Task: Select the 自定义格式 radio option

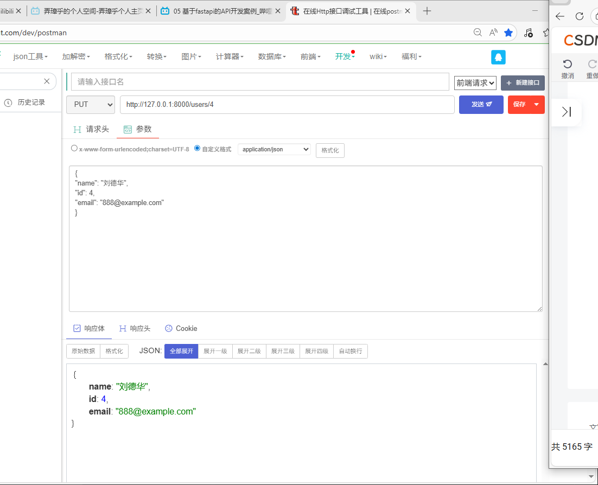Action: pos(197,148)
